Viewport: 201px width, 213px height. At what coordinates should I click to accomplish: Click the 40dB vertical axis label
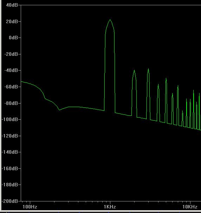click(x=12, y=5)
